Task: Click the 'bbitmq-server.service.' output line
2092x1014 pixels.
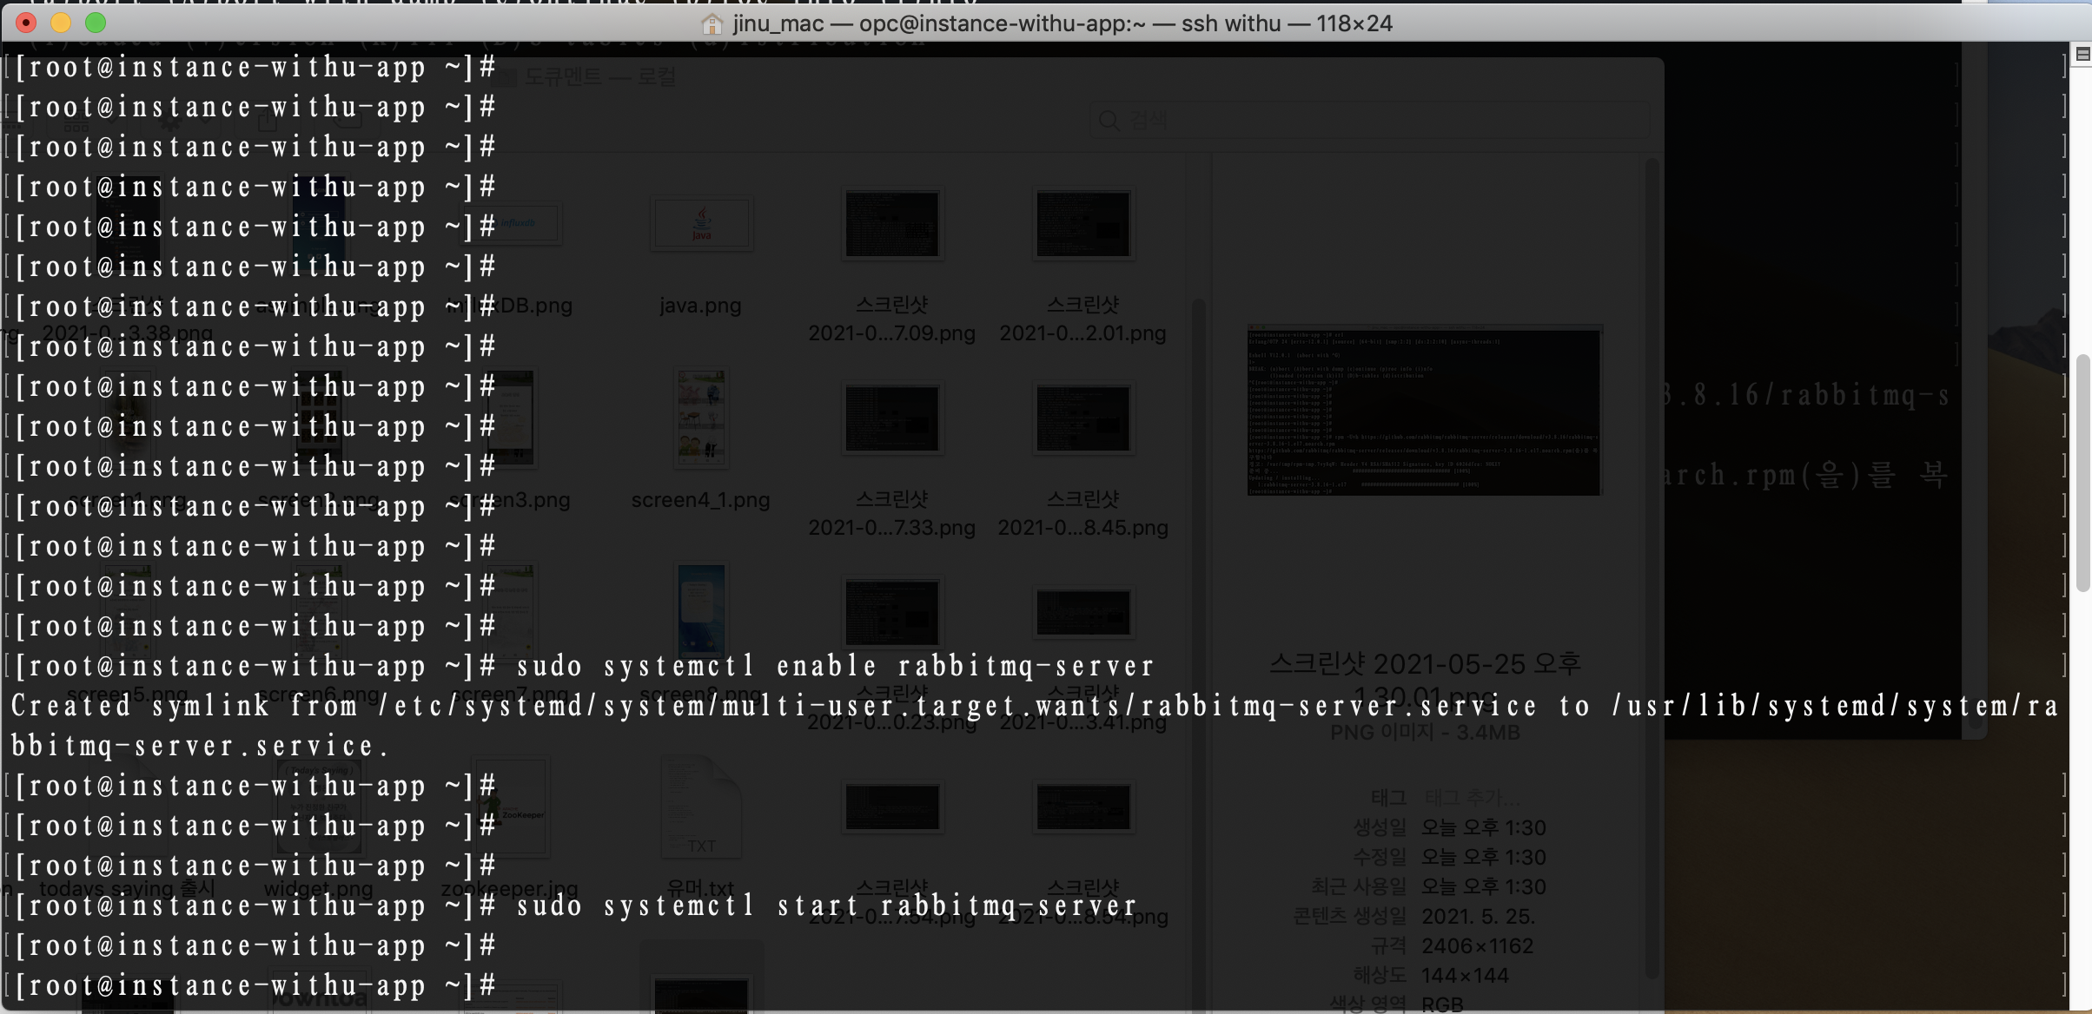Action: 200,747
